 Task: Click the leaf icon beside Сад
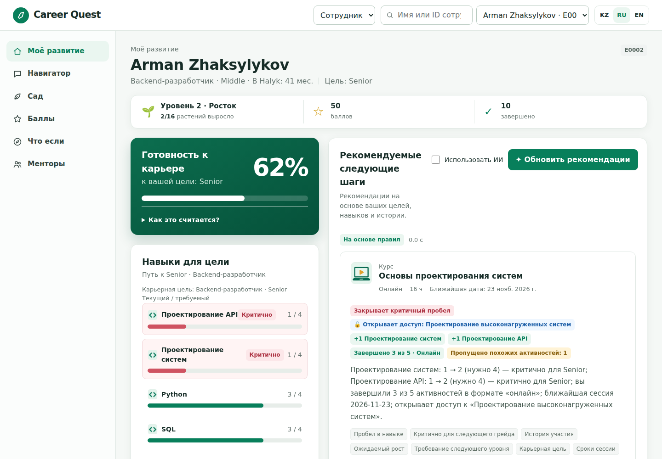coord(17,96)
